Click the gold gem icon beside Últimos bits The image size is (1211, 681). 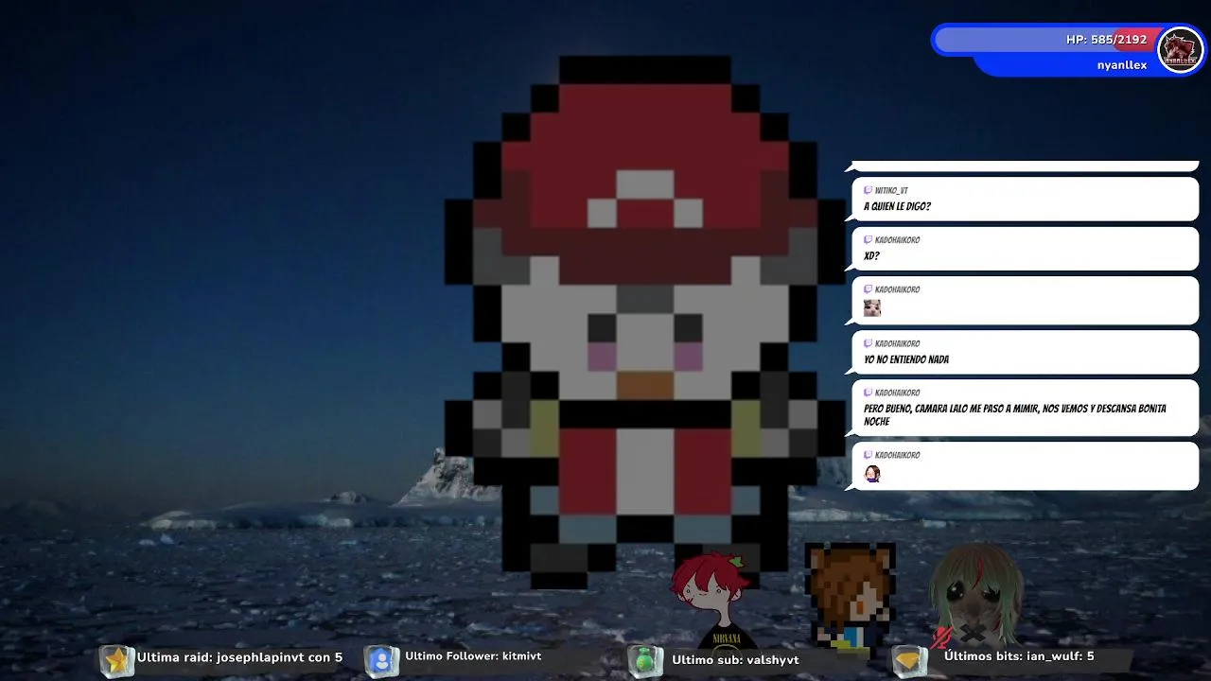click(x=910, y=659)
